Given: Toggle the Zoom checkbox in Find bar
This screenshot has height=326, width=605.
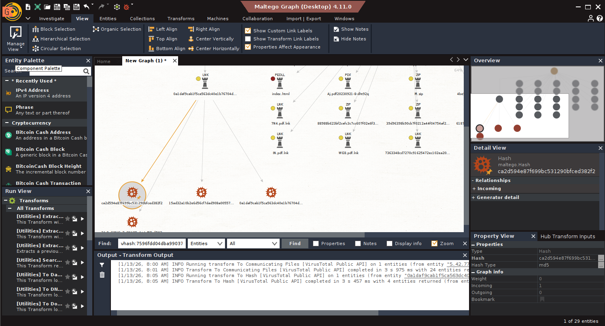Looking at the screenshot, I should [x=435, y=243].
